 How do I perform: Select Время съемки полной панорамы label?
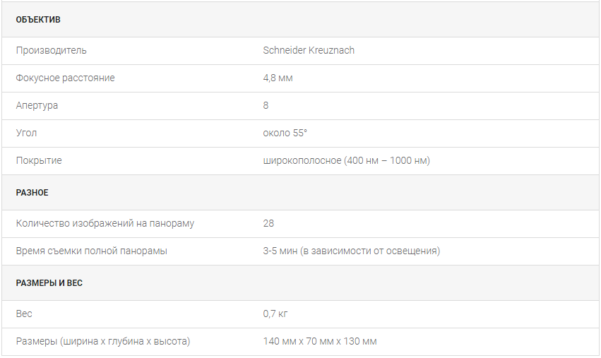[92, 251]
